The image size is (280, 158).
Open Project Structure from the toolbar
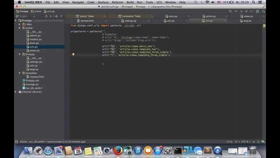[258, 11]
